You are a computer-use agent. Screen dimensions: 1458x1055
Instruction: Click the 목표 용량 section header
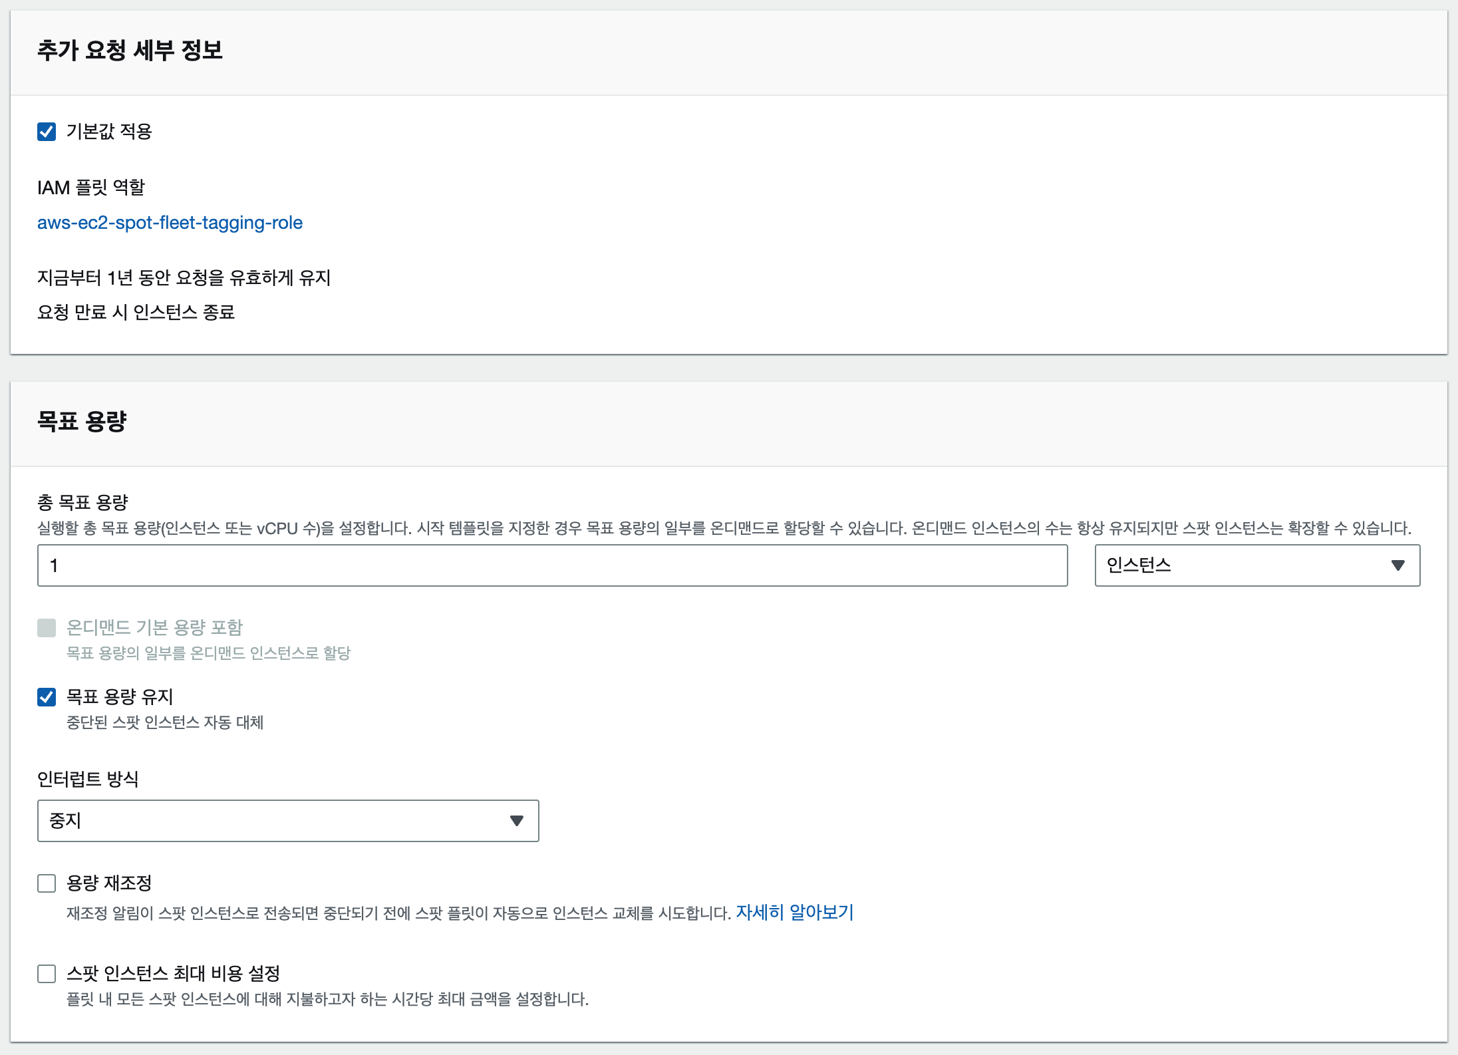(x=82, y=421)
